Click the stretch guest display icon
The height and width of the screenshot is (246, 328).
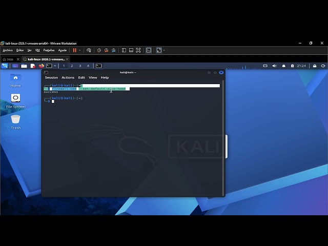tap(159, 50)
